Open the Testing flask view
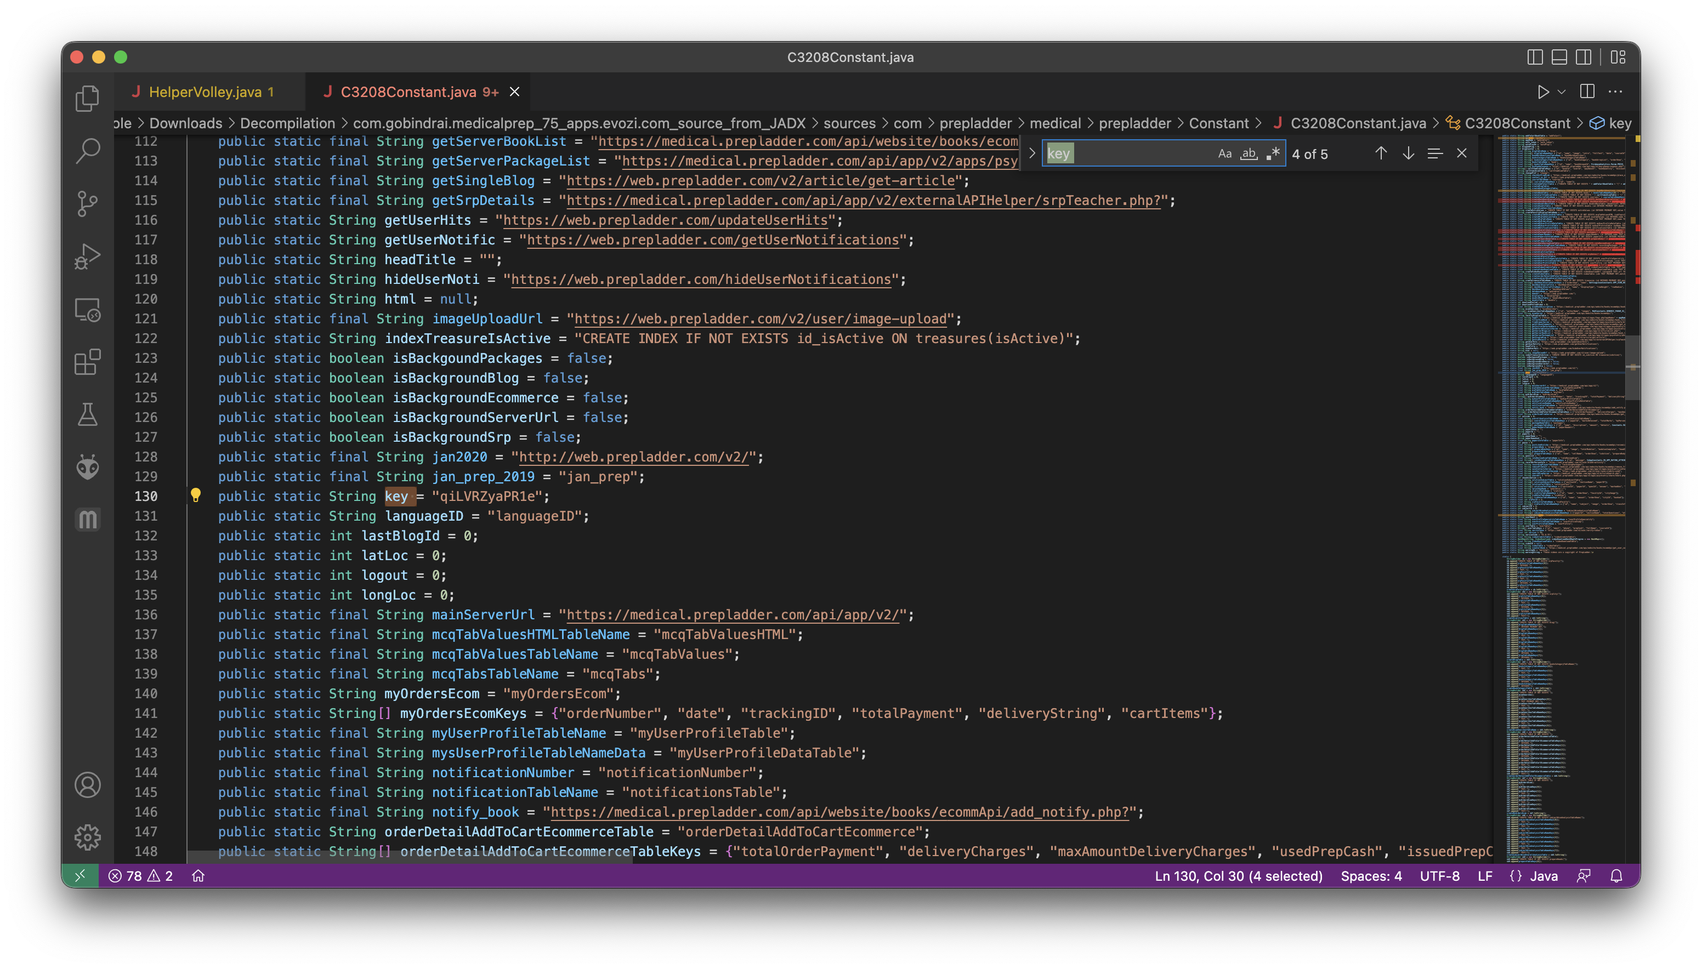The width and height of the screenshot is (1702, 969). click(87, 414)
